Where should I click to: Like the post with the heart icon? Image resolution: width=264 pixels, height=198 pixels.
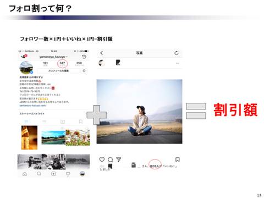click(102, 159)
